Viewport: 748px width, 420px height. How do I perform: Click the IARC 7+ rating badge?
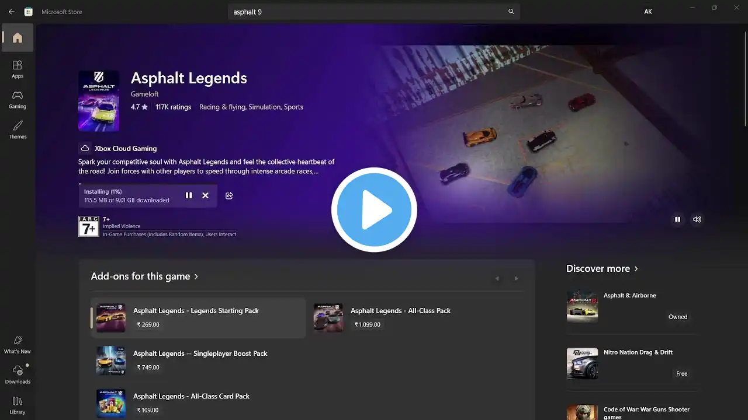click(x=89, y=226)
